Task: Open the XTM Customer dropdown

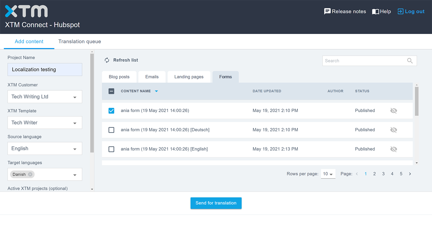Action: pyautogui.click(x=75, y=97)
